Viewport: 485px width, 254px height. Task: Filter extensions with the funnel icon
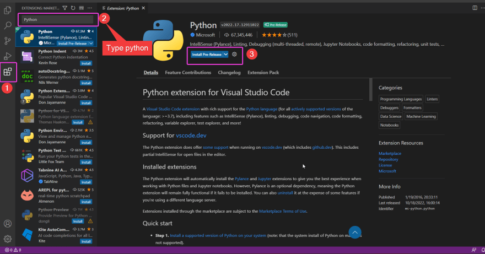pos(64,8)
